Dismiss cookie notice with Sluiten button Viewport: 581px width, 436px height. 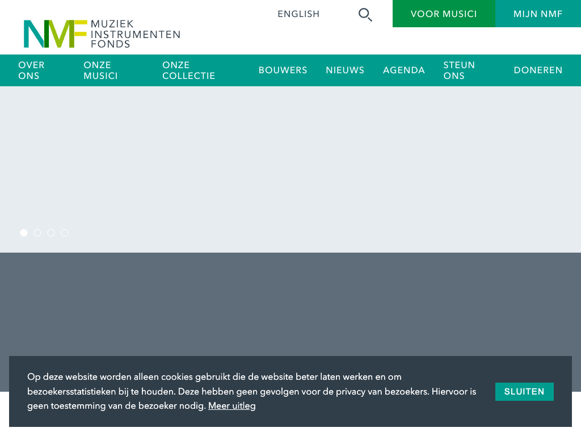pyautogui.click(x=524, y=392)
